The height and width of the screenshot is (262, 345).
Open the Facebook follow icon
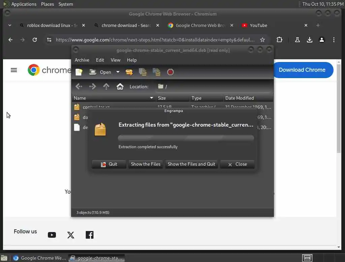click(x=90, y=235)
